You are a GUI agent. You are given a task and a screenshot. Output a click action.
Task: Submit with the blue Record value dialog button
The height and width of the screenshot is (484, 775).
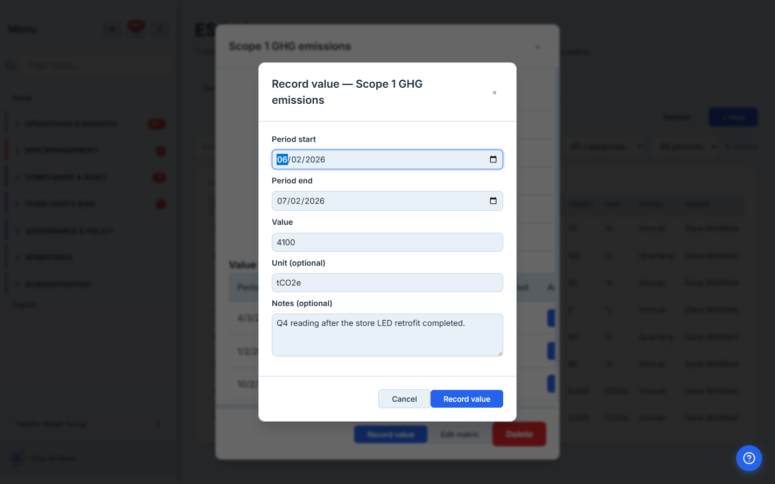coord(467,399)
